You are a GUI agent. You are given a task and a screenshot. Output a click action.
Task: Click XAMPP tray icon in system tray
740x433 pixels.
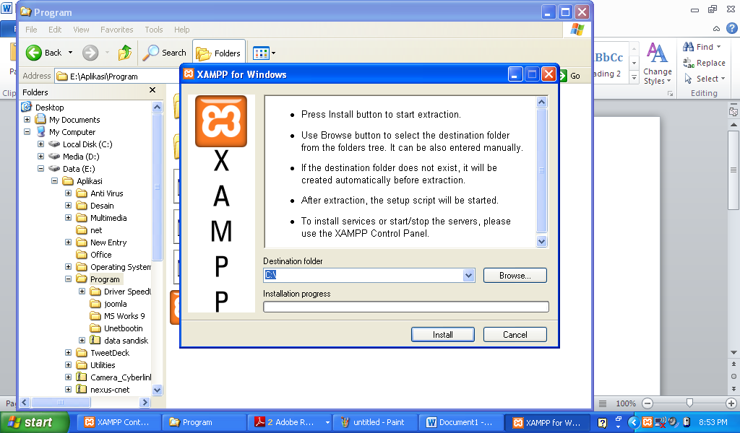[647, 422]
